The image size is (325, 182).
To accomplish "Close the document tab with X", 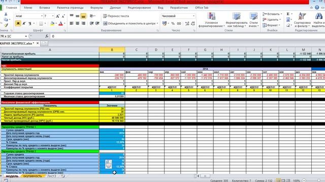I will point(38,43).
